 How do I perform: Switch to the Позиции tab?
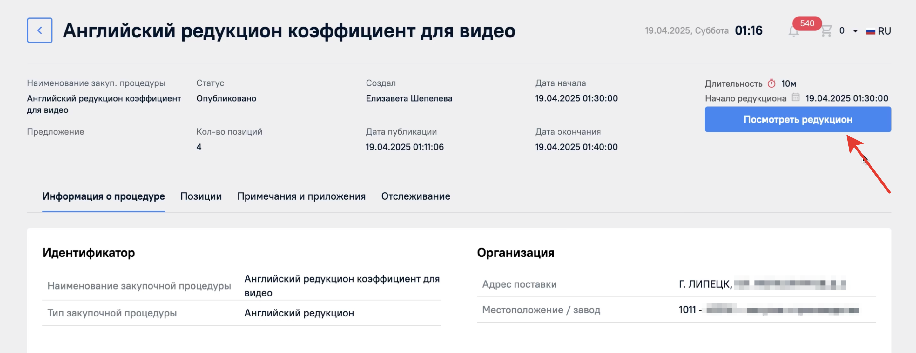(x=201, y=196)
